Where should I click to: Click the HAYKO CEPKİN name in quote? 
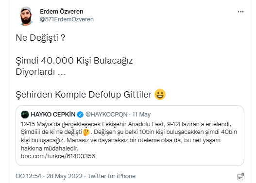[x=53, y=115]
